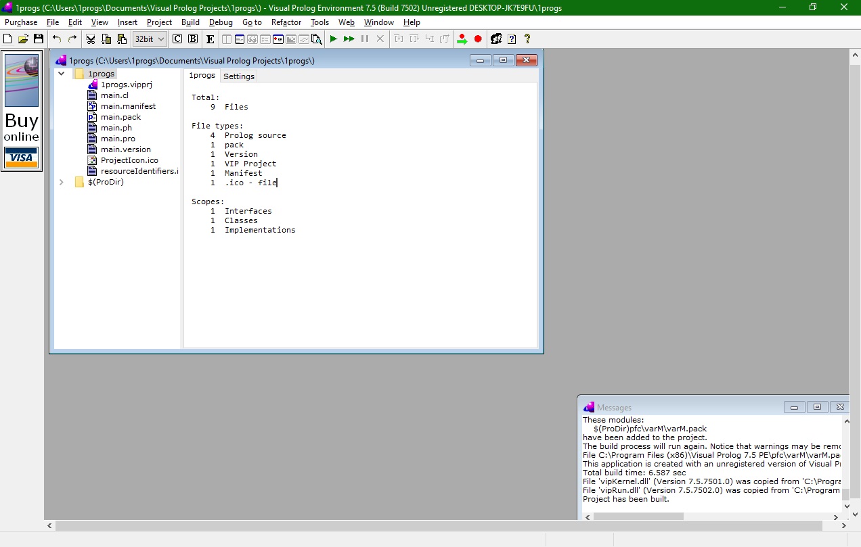
Task: Select main.ph file in tree
Action: click(x=116, y=128)
